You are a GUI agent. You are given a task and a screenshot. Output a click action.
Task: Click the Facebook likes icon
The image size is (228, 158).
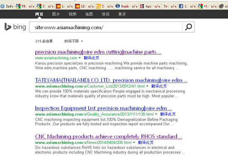[181, 6]
